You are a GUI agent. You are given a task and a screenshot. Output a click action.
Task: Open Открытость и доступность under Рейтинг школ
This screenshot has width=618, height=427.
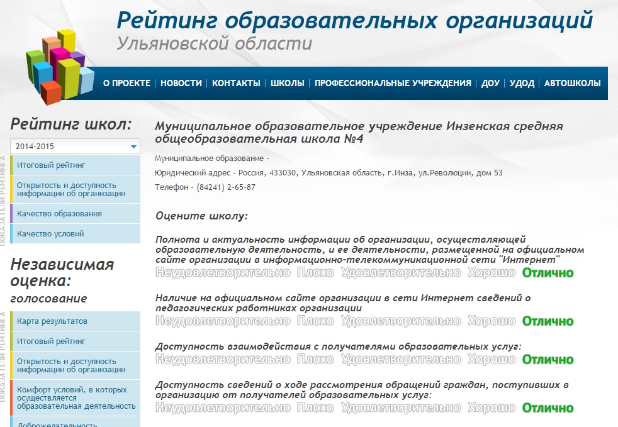76,189
